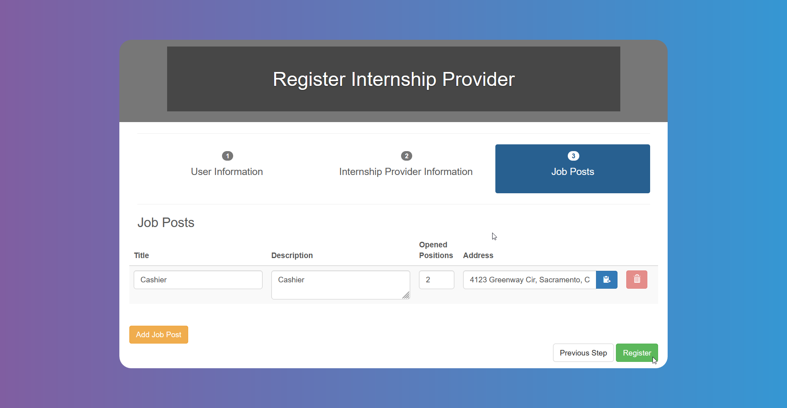Viewport: 787px width, 408px height.
Task: Select the step 1 numbered circle
Action: pos(227,156)
